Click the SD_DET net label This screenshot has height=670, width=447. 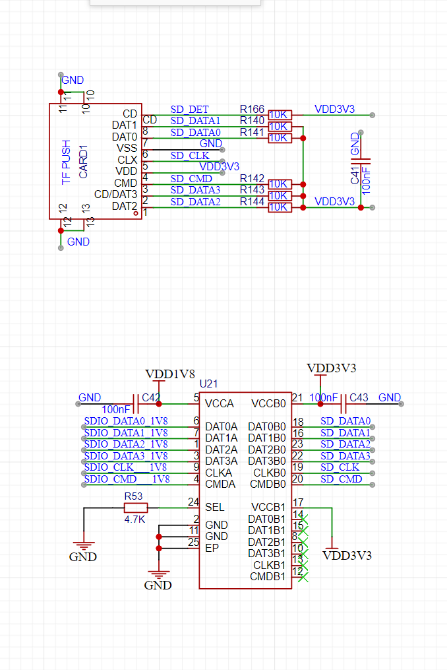point(190,110)
